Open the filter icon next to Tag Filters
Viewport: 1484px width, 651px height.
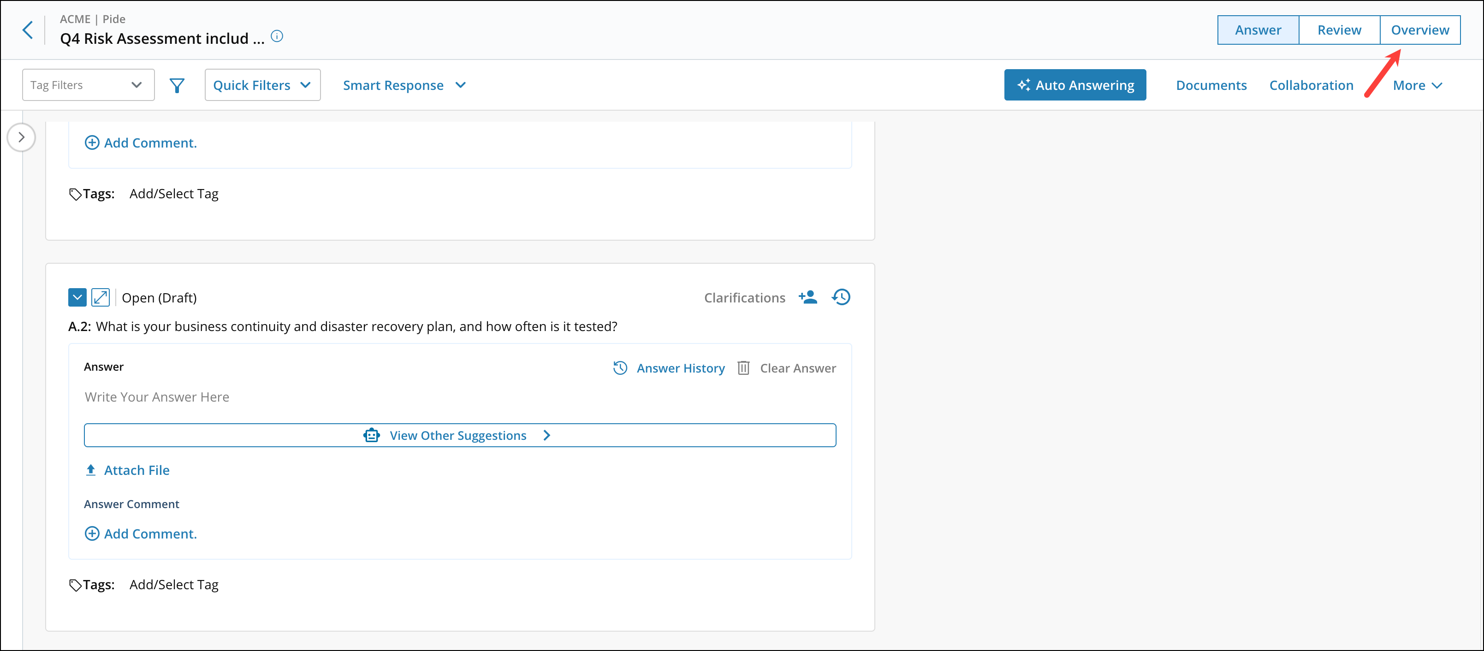tap(178, 85)
